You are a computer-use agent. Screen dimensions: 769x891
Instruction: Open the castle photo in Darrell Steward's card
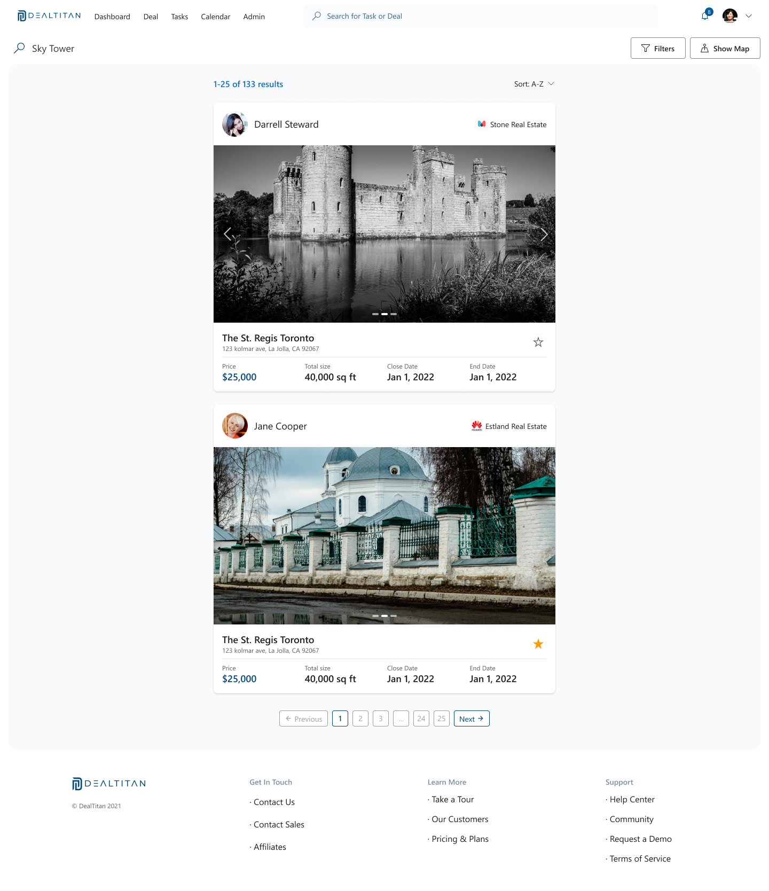(x=384, y=234)
